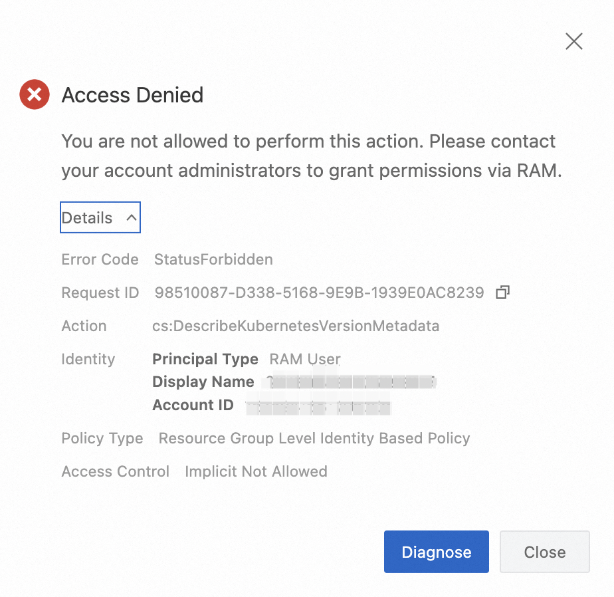This screenshot has height=597, width=614.
Task: Click the Implicit Not Allowed value
Action: click(256, 471)
